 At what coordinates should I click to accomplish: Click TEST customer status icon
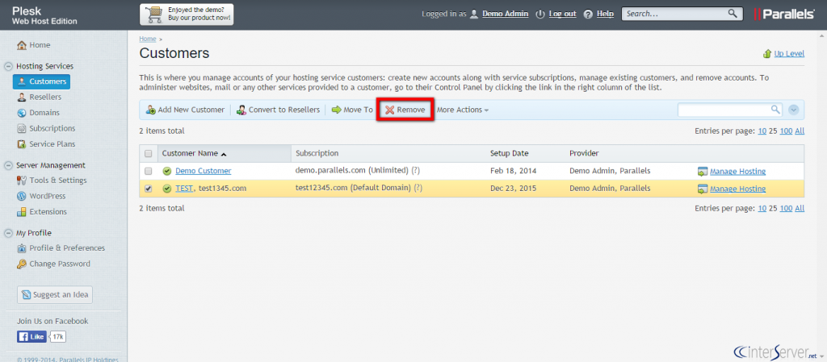[x=167, y=189]
